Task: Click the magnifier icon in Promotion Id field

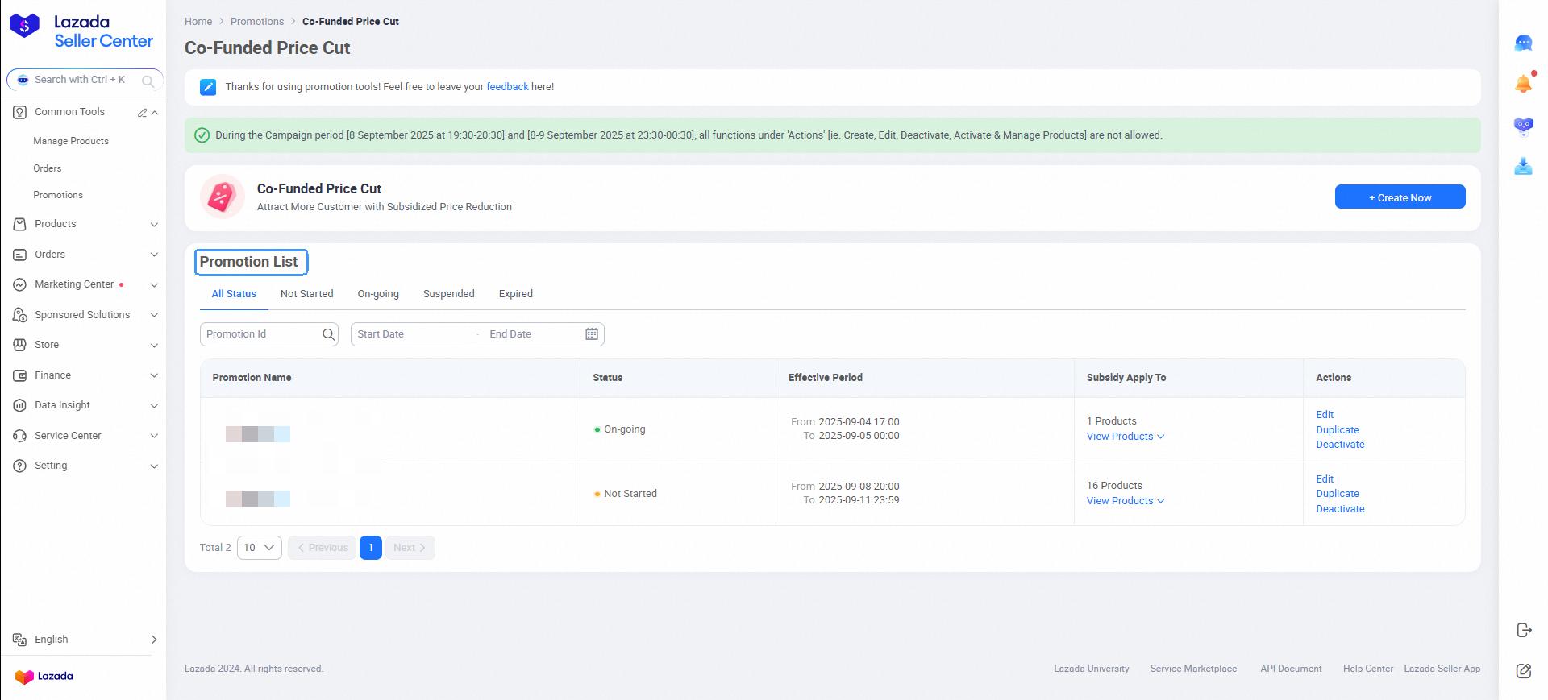Action: point(328,334)
